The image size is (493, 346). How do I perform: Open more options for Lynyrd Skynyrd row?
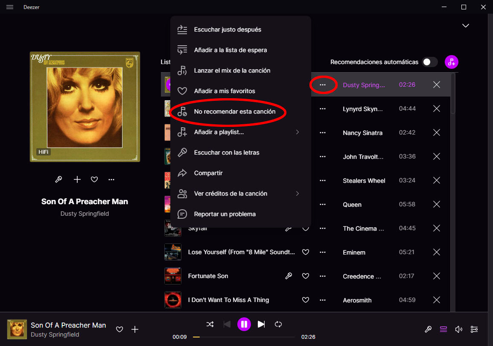point(323,108)
